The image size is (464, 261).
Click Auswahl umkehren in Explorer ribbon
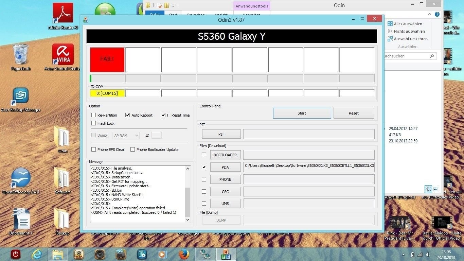[408, 39]
